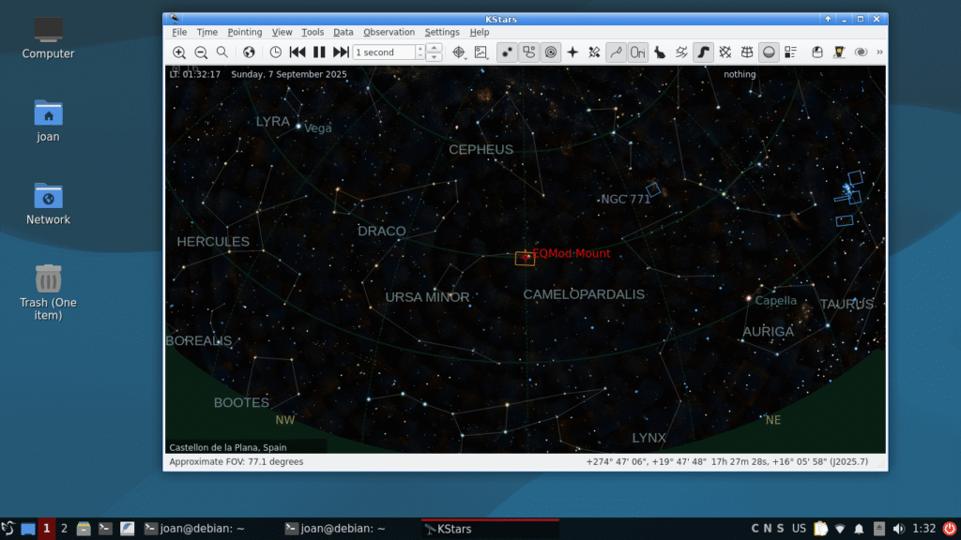The height and width of the screenshot is (540, 961).
Task: Pause the simulation clock
Action: pyautogui.click(x=319, y=52)
